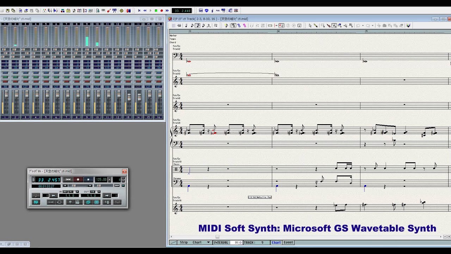Open the OUT settings dropdown arrow
Image resolution: width=451 pixels, height=254 pixels.
tap(99, 192)
